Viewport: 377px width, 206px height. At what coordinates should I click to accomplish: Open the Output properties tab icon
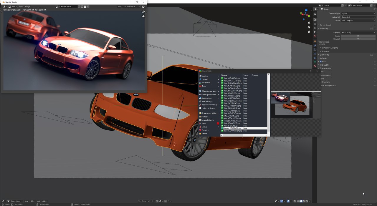(x=315, y=24)
